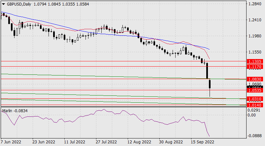Click the 15 Sep 2022 date label
This screenshot has width=265, height=146.
(203, 142)
